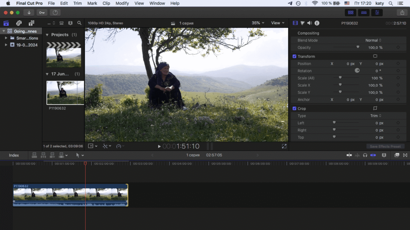The height and width of the screenshot is (230, 410).
Task: Open the timeline Index
Action: tap(14, 155)
